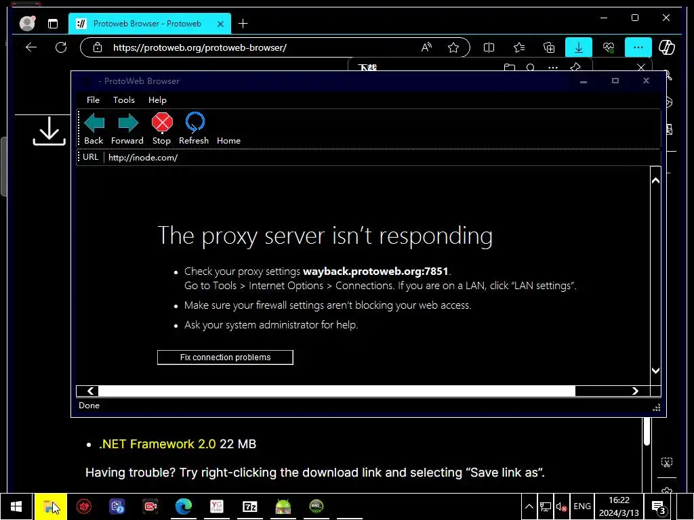Open the clock showing 16:22
Viewport: 694px width, 520px height.
[x=619, y=506]
